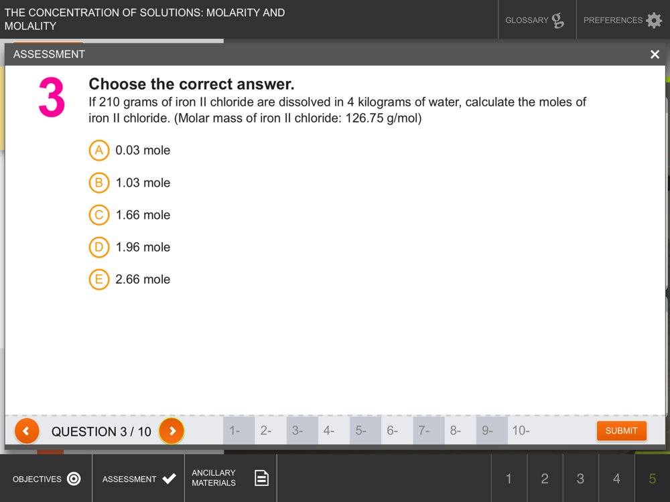The height and width of the screenshot is (502, 670).
Task: Jump to question 1 in navigator
Action: [x=239, y=430]
